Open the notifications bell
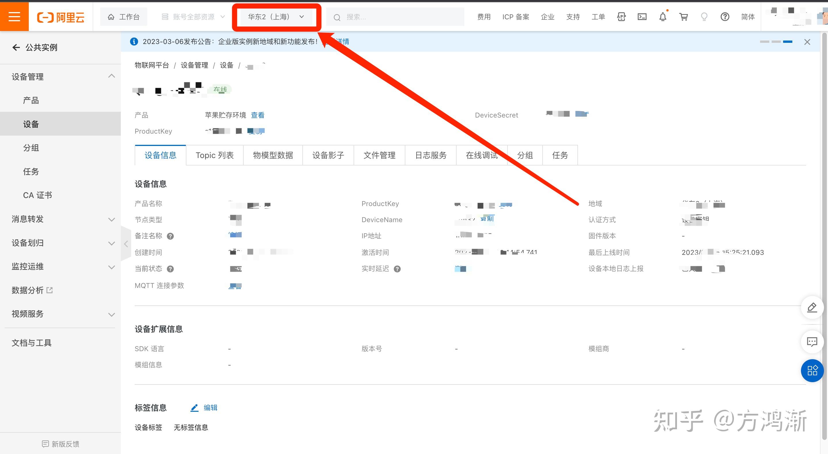This screenshot has width=828, height=454. point(663,17)
